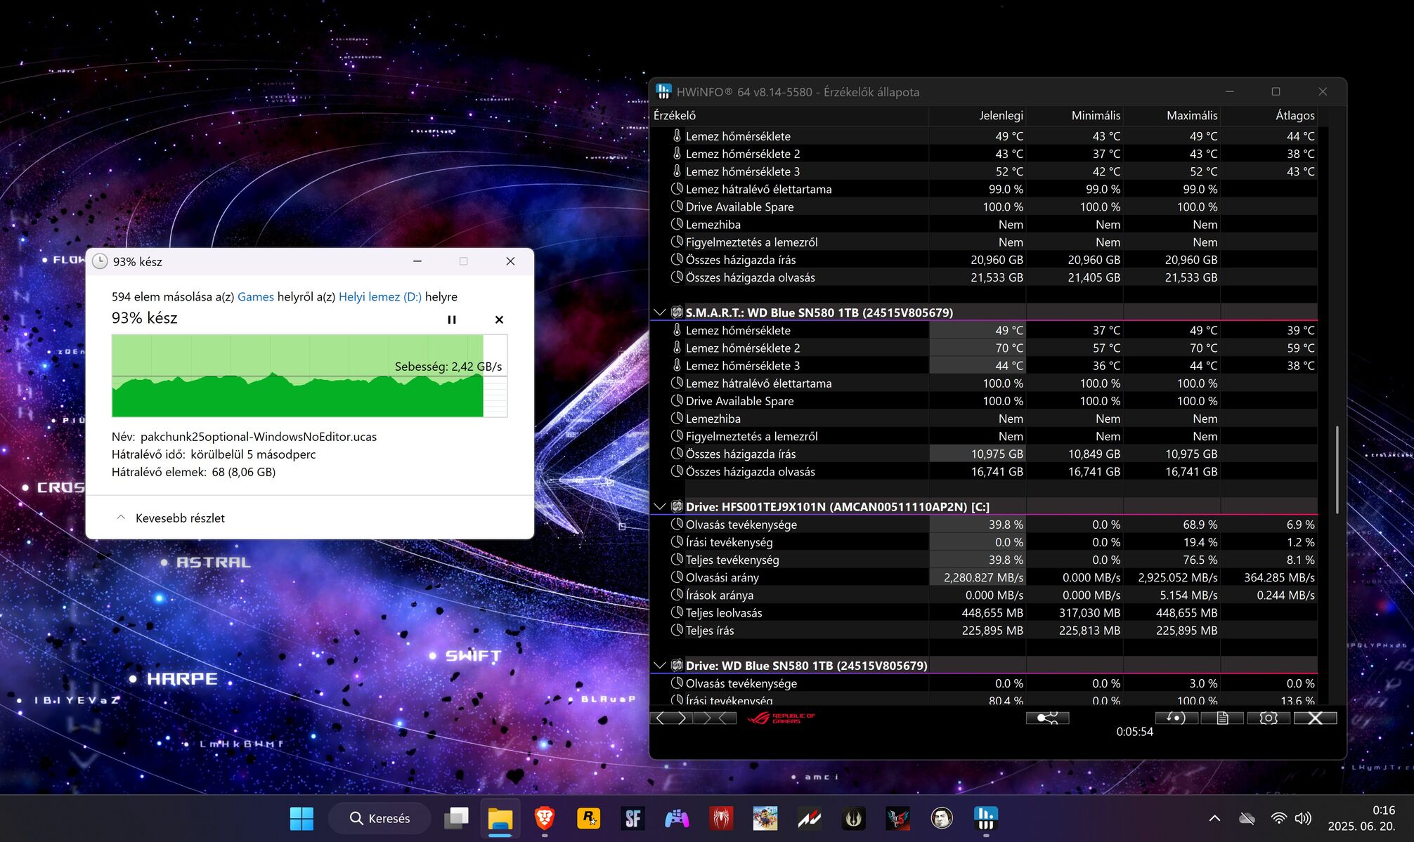Open File Explorer from the taskbar
The image size is (1414, 842).
500,818
